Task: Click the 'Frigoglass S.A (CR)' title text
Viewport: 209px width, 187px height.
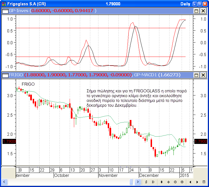Action: (x=27, y=4)
